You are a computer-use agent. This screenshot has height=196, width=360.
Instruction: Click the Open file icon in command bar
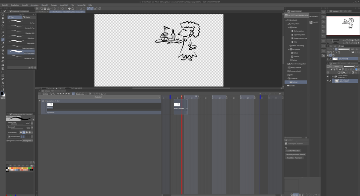pyautogui.click(x=45, y=9)
